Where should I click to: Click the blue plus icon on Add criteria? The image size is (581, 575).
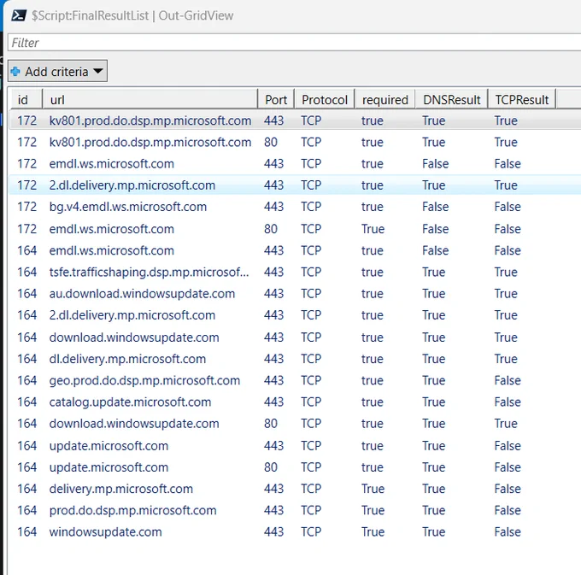point(15,71)
